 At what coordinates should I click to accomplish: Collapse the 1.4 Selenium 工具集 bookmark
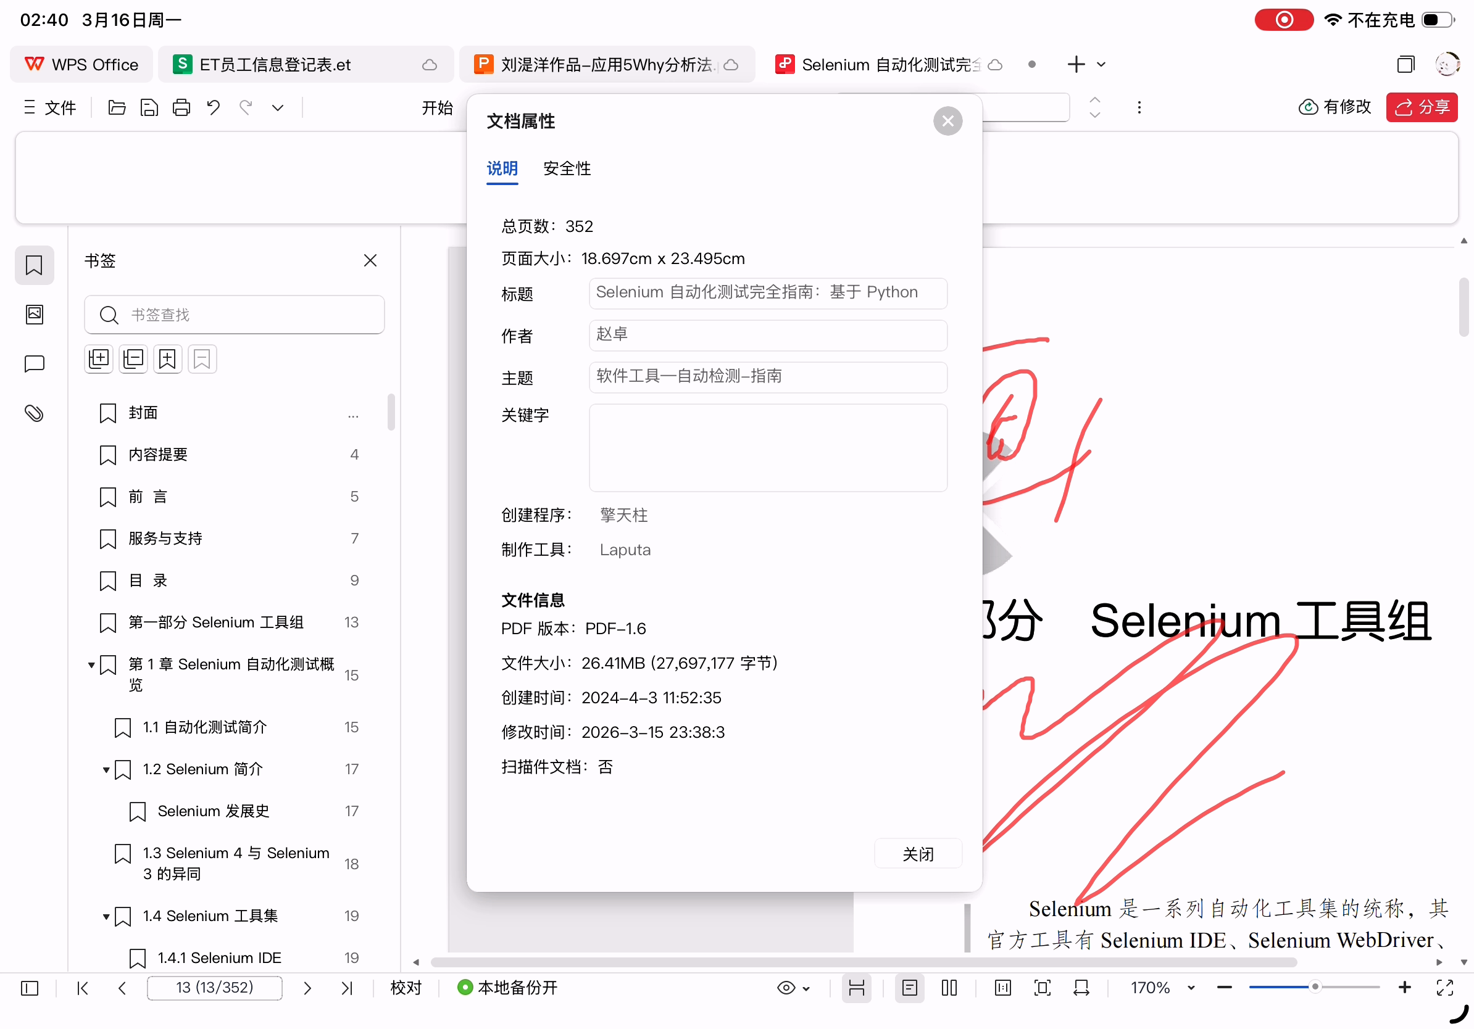[x=106, y=916]
